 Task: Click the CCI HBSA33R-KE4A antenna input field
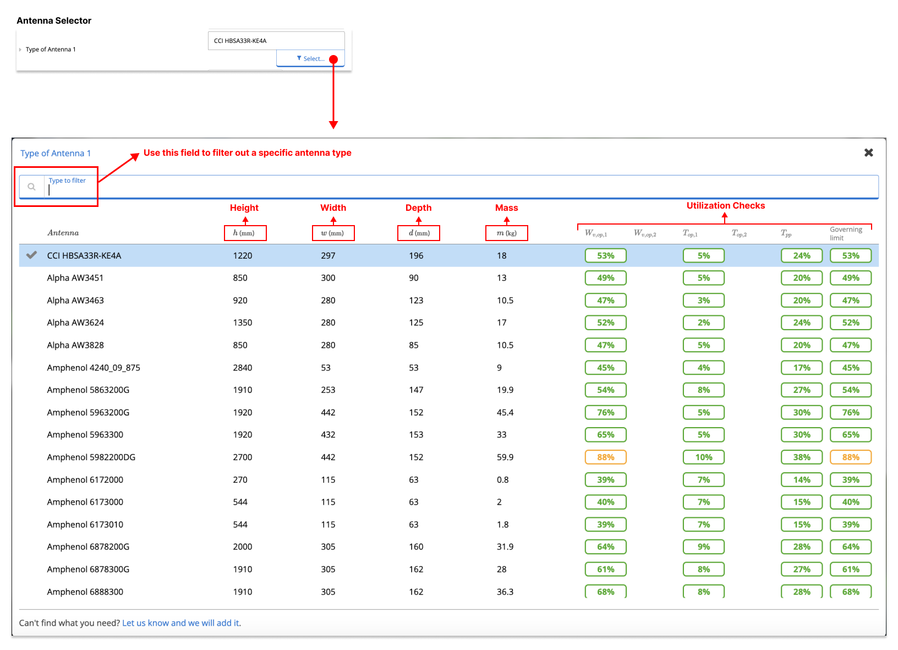(276, 41)
